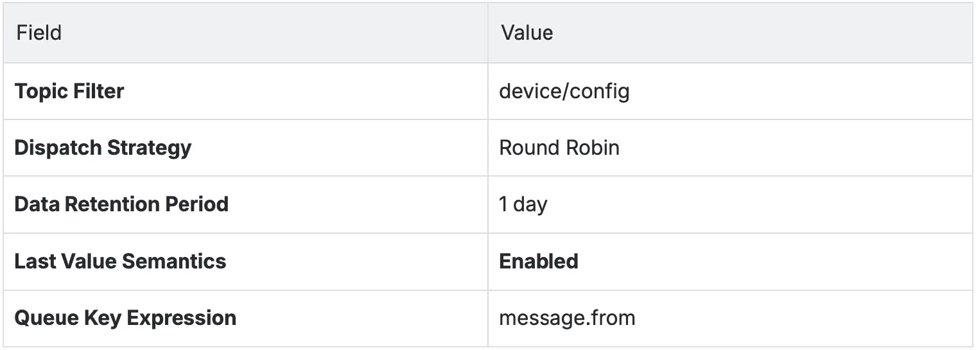Select the Queue Key Expression label
Screen dimensions: 976x350
click(125, 318)
